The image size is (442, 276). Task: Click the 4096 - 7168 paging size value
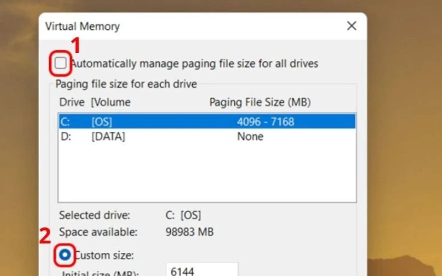click(x=266, y=122)
